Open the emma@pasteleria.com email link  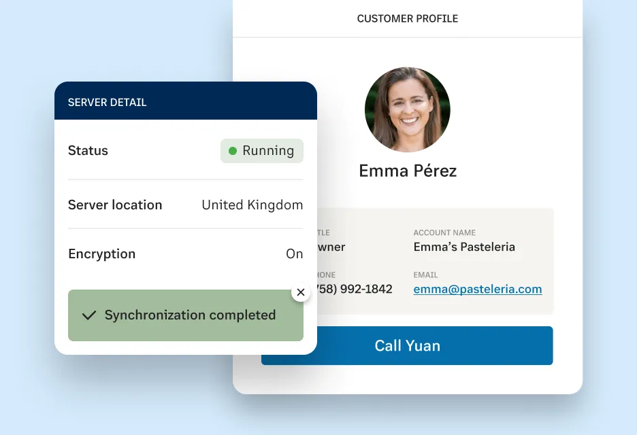[x=478, y=289]
